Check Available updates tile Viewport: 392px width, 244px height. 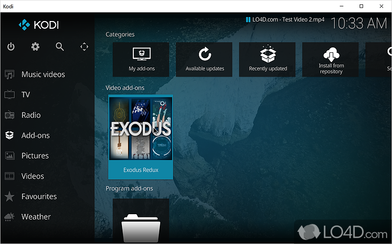[204, 59]
